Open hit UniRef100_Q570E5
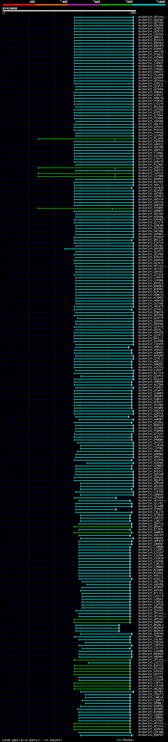The width and height of the screenshot is (168, 742). [151, 23]
